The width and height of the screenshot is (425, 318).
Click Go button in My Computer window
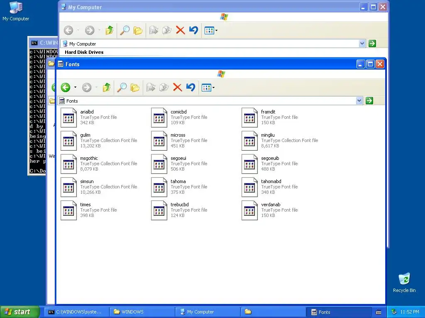coord(372,43)
